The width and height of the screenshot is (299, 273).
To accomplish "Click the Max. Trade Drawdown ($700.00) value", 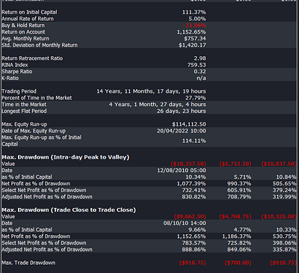I will (238, 263).
